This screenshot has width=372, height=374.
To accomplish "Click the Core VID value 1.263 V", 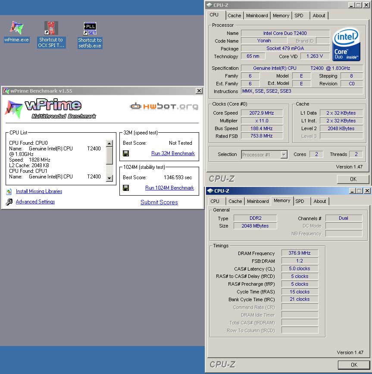I will coord(315,56).
